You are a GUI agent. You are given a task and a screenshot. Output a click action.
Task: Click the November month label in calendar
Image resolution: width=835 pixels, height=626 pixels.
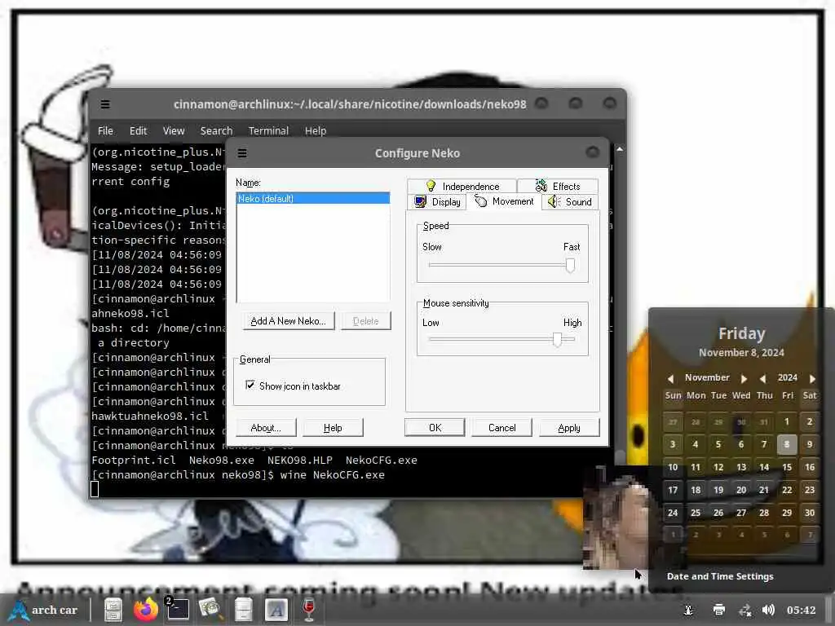point(707,377)
